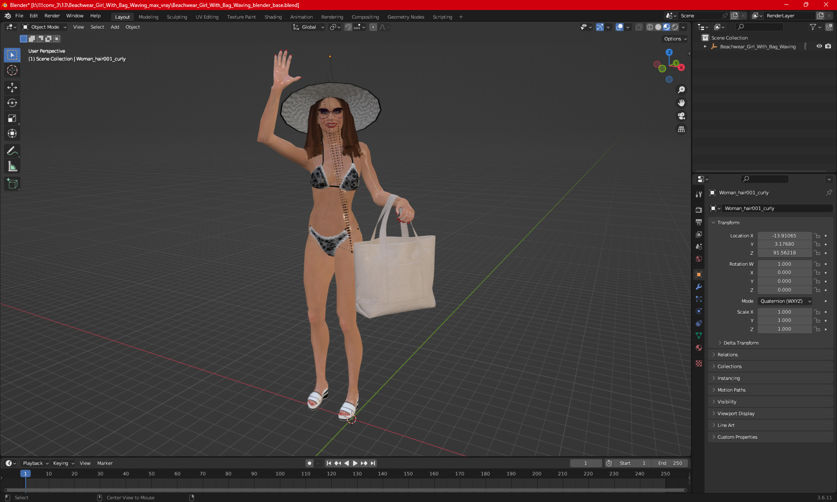Screen dimensions: 837x502
Task: Toggle viewport overlays display
Action: point(619,27)
